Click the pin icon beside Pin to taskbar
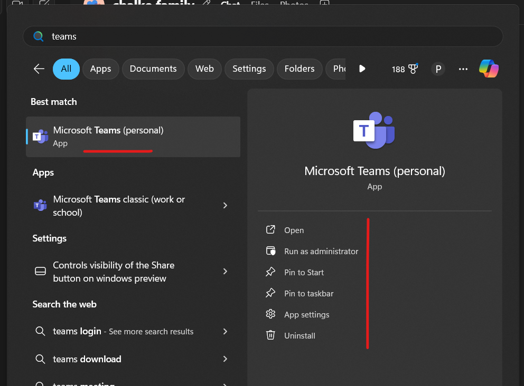This screenshot has height=386, width=524. [x=270, y=293]
